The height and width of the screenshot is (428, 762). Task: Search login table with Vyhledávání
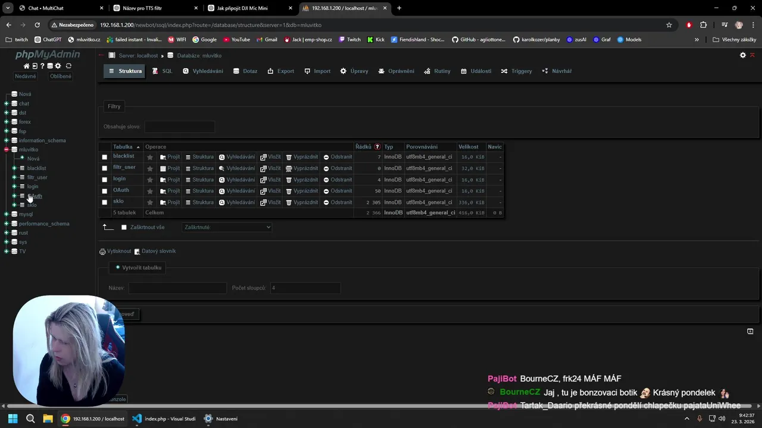[x=237, y=180]
